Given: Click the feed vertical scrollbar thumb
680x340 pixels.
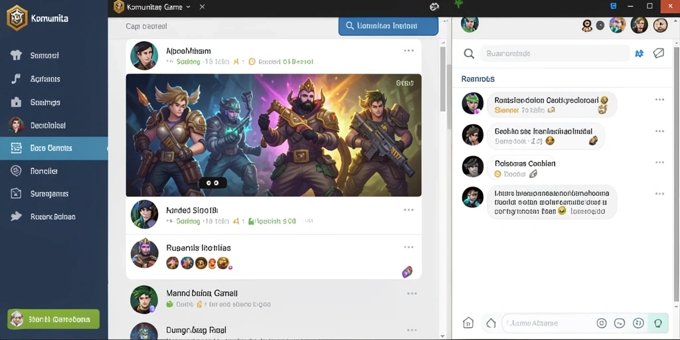Looking at the screenshot, I should coord(443,78).
